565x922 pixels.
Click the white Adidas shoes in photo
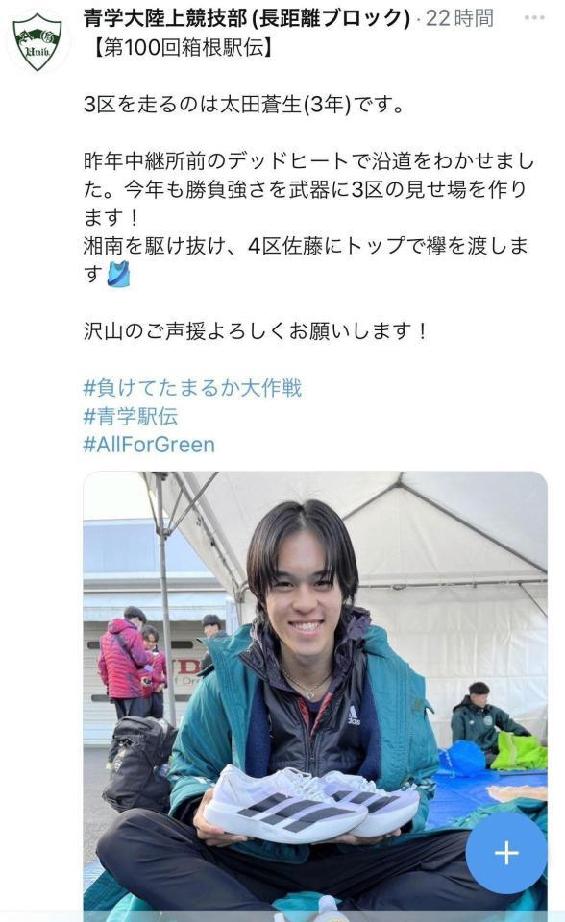(310, 803)
